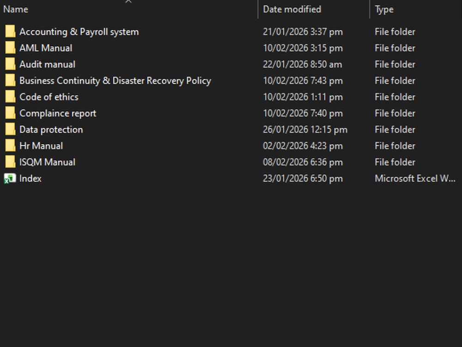
Task: Click date '10/02/2026 3:15 pm'
Action: pyautogui.click(x=303, y=48)
